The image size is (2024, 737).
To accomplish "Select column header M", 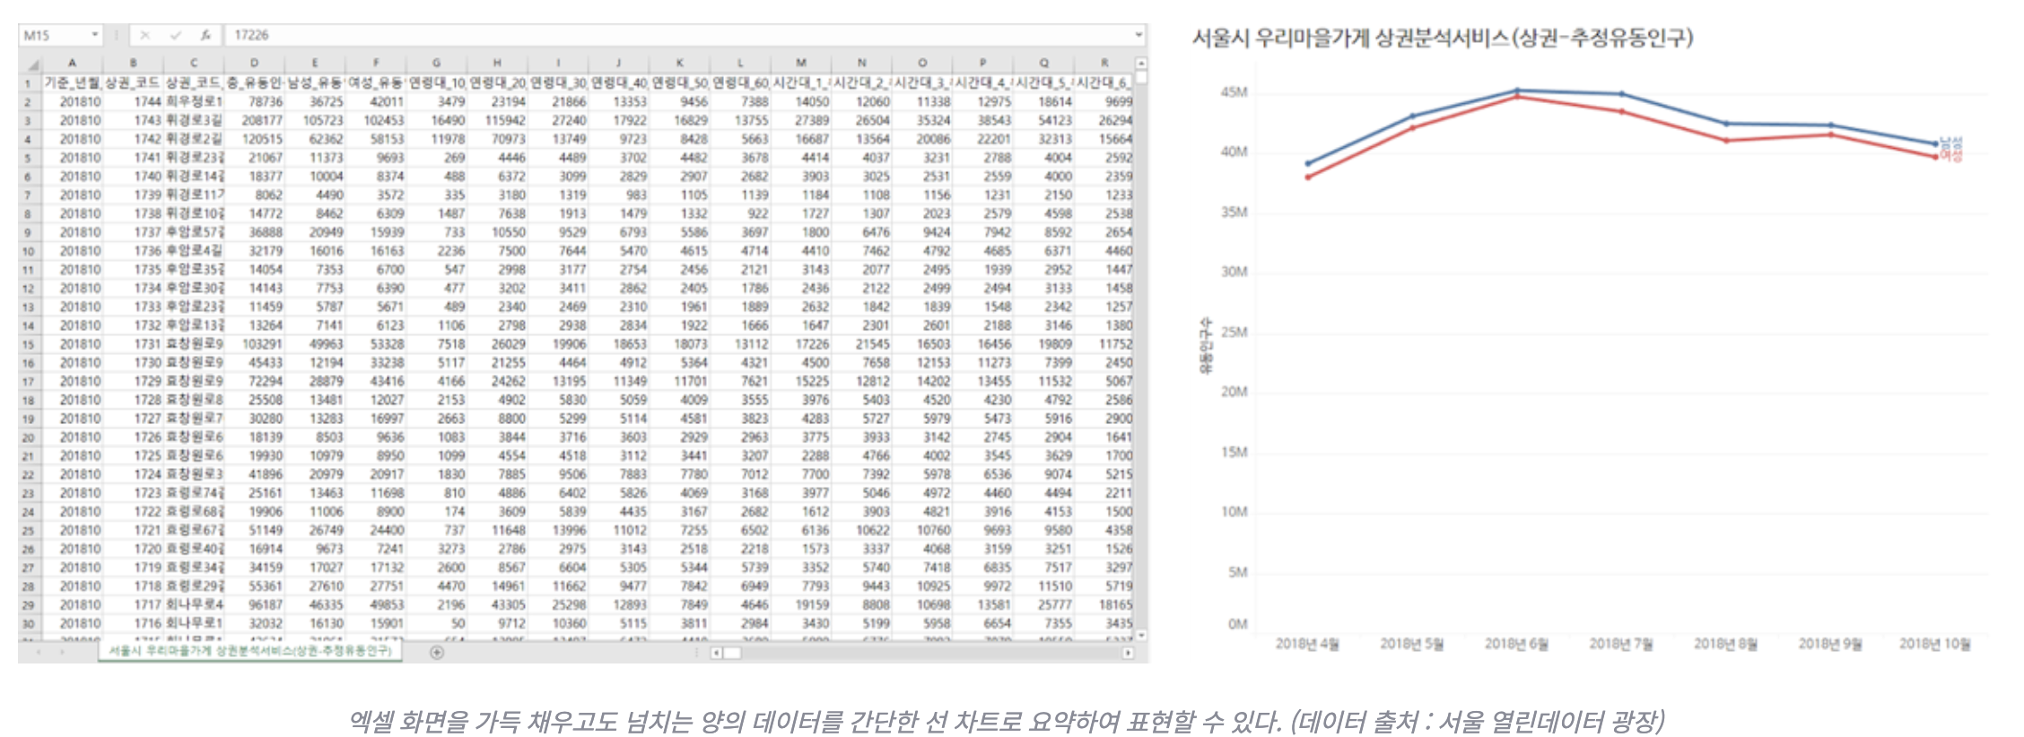I will (x=801, y=63).
